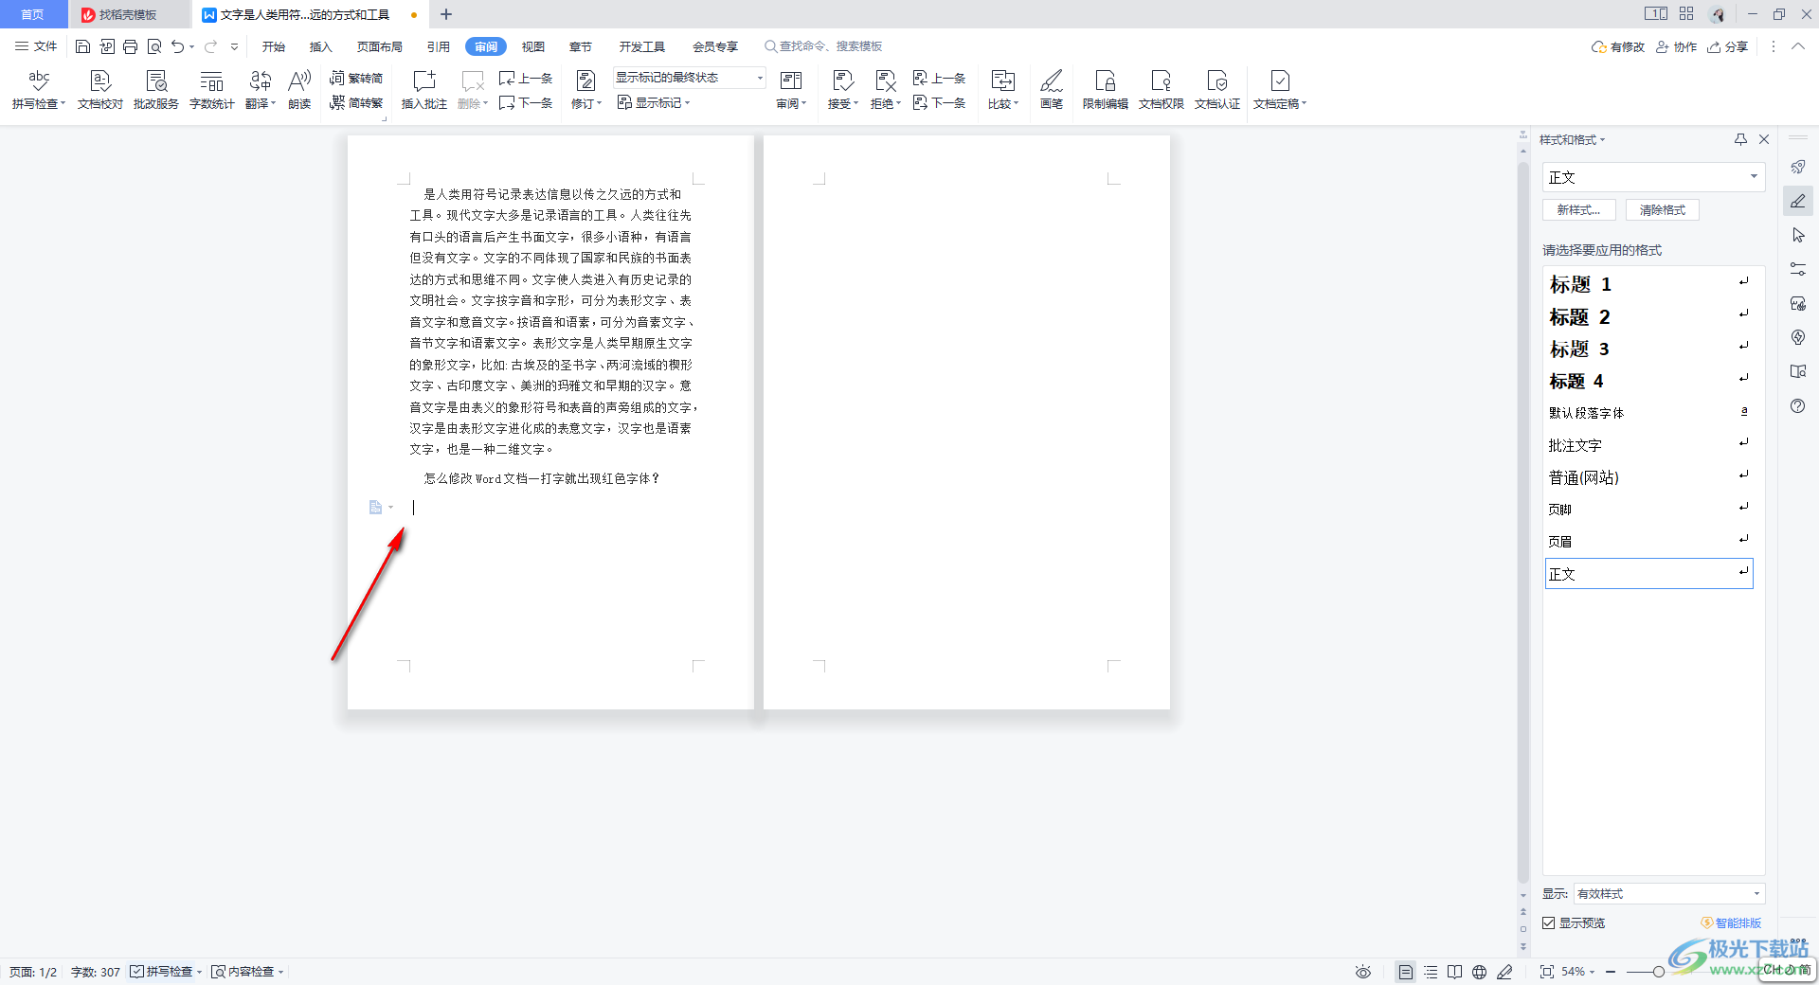1819x985 pixels.
Task: Click reject changes icon (拒绝)
Action: coord(886,90)
